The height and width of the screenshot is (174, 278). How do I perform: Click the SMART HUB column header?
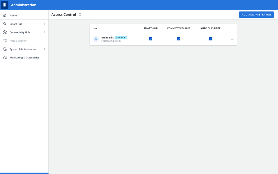click(150, 28)
